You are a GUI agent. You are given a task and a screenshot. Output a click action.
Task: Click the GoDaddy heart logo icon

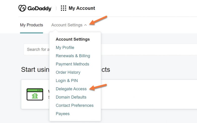[x=22, y=8]
